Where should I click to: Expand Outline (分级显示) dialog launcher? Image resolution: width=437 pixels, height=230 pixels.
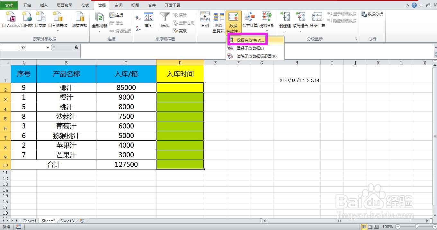[x=356, y=39]
